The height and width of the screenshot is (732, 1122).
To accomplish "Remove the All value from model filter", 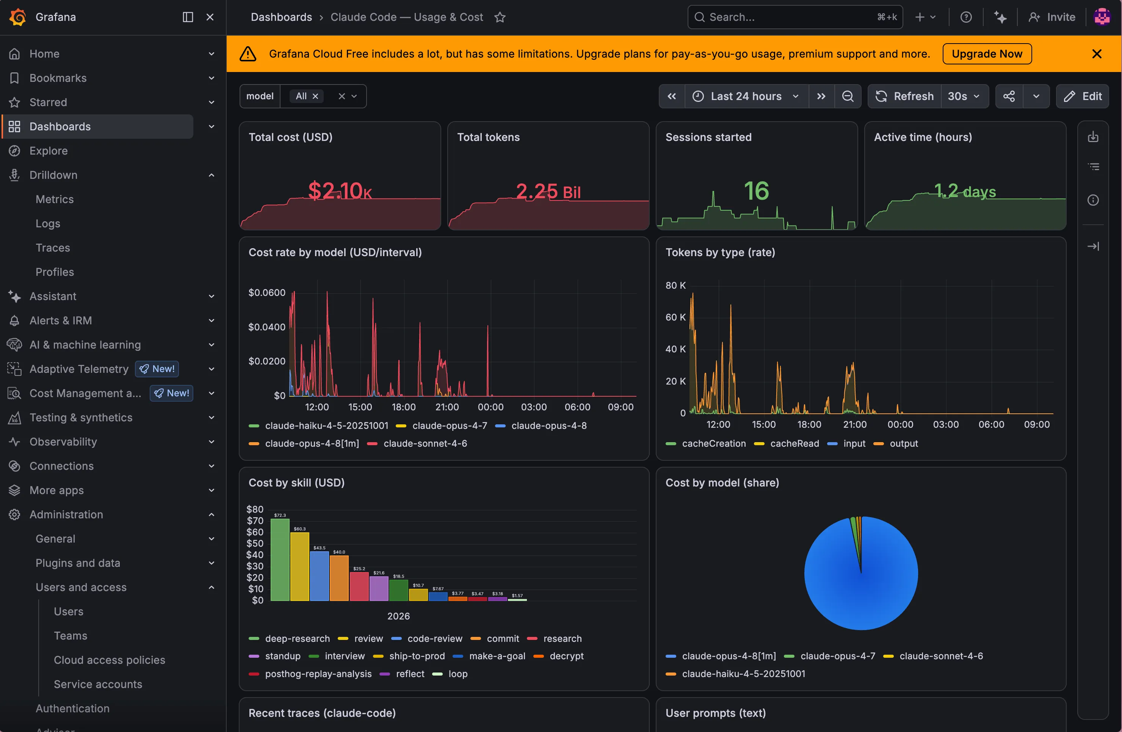I will [315, 96].
